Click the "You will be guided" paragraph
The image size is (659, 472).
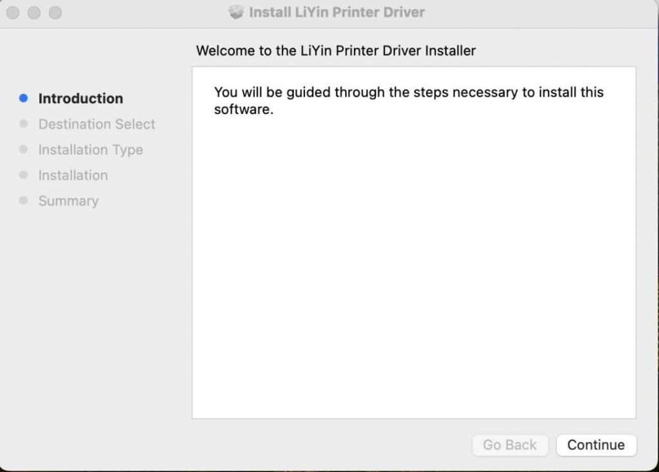tap(408, 100)
